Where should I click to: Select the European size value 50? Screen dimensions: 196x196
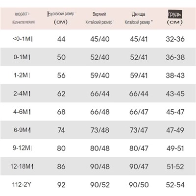click(61, 57)
